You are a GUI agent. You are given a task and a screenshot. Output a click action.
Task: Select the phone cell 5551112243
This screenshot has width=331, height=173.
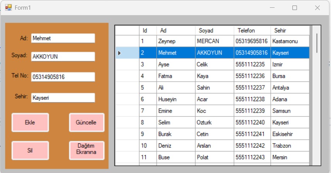[252, 158]
